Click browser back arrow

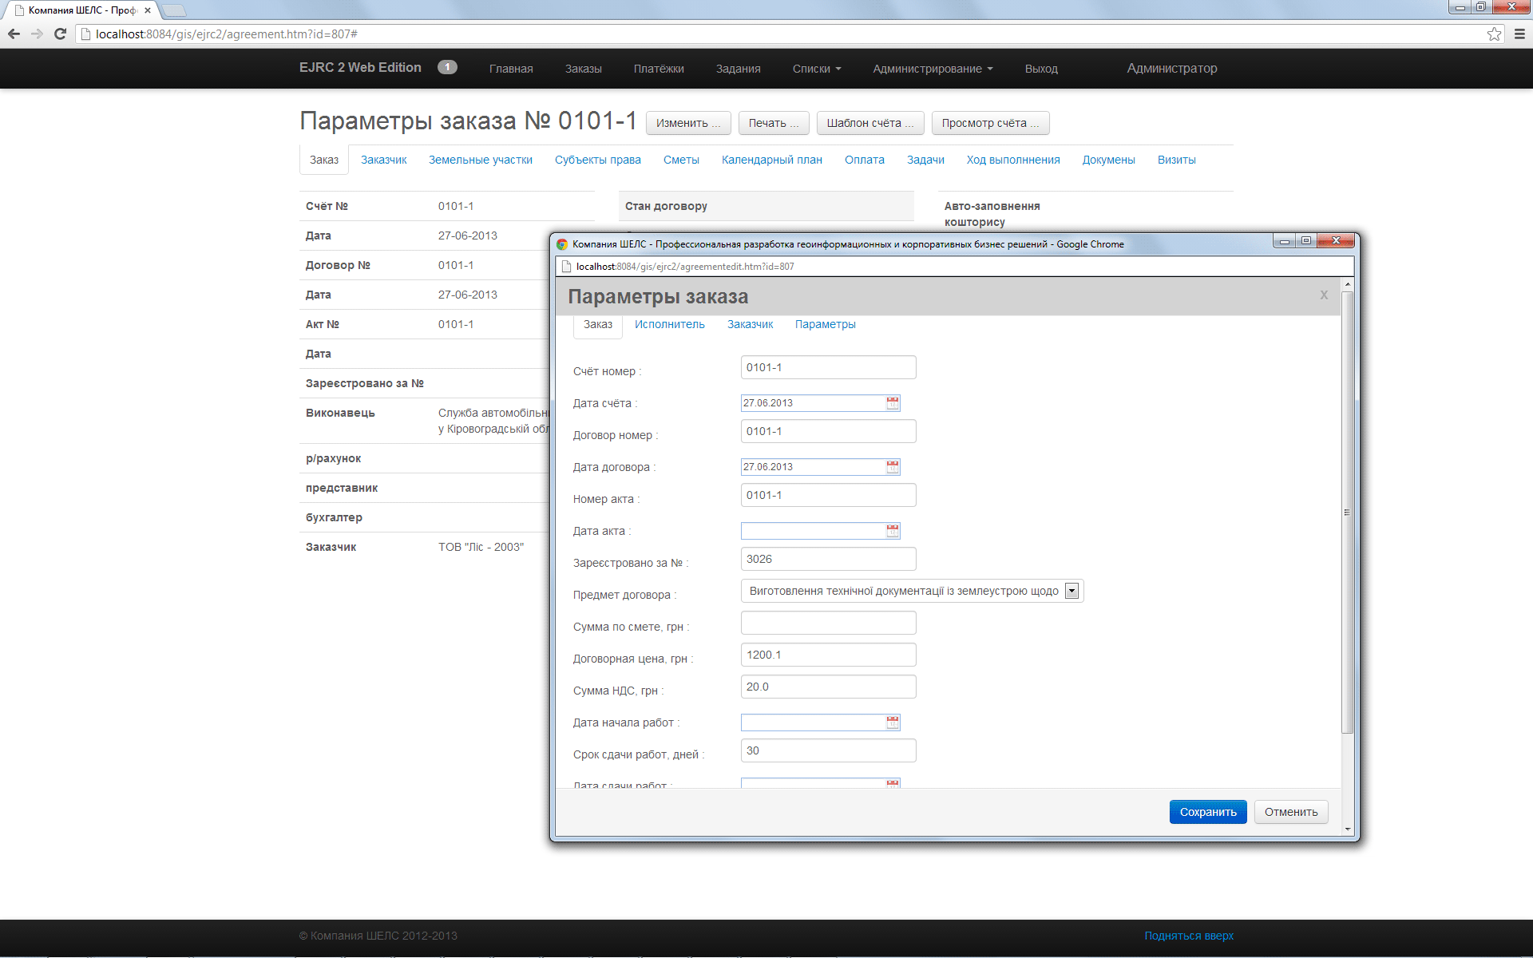[x=14, y=34]
